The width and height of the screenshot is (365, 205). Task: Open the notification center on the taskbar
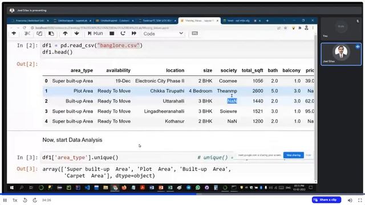[x=310, y=187]
